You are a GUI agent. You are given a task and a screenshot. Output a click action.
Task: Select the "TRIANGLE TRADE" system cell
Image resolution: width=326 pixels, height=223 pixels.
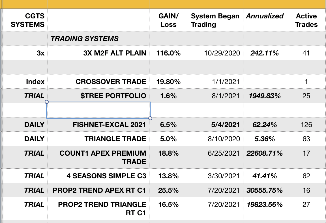click(115, 139)
